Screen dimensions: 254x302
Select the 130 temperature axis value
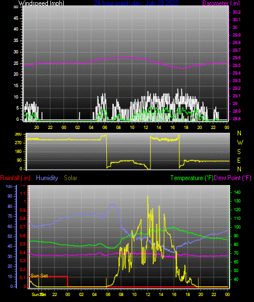(x=237, y=201)
